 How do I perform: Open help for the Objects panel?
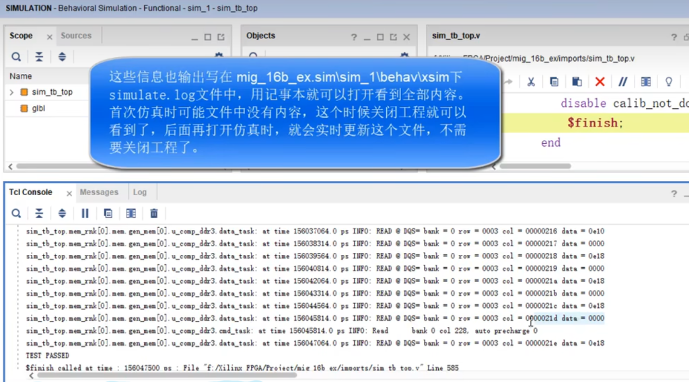click(x=354, y=37)
